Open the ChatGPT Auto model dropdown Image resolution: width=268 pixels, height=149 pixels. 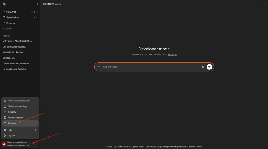(x=53, y=4)
